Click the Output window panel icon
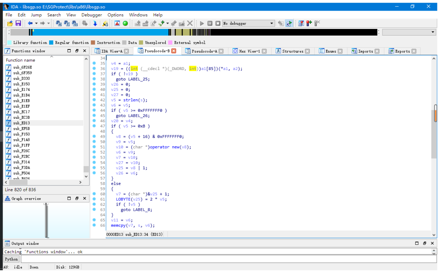Image resolution: width=440 pixels, height=273 pixels. click(7, 243)
